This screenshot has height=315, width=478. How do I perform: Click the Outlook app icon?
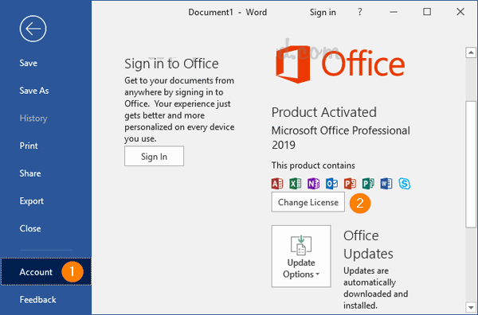tap(331, 184)
